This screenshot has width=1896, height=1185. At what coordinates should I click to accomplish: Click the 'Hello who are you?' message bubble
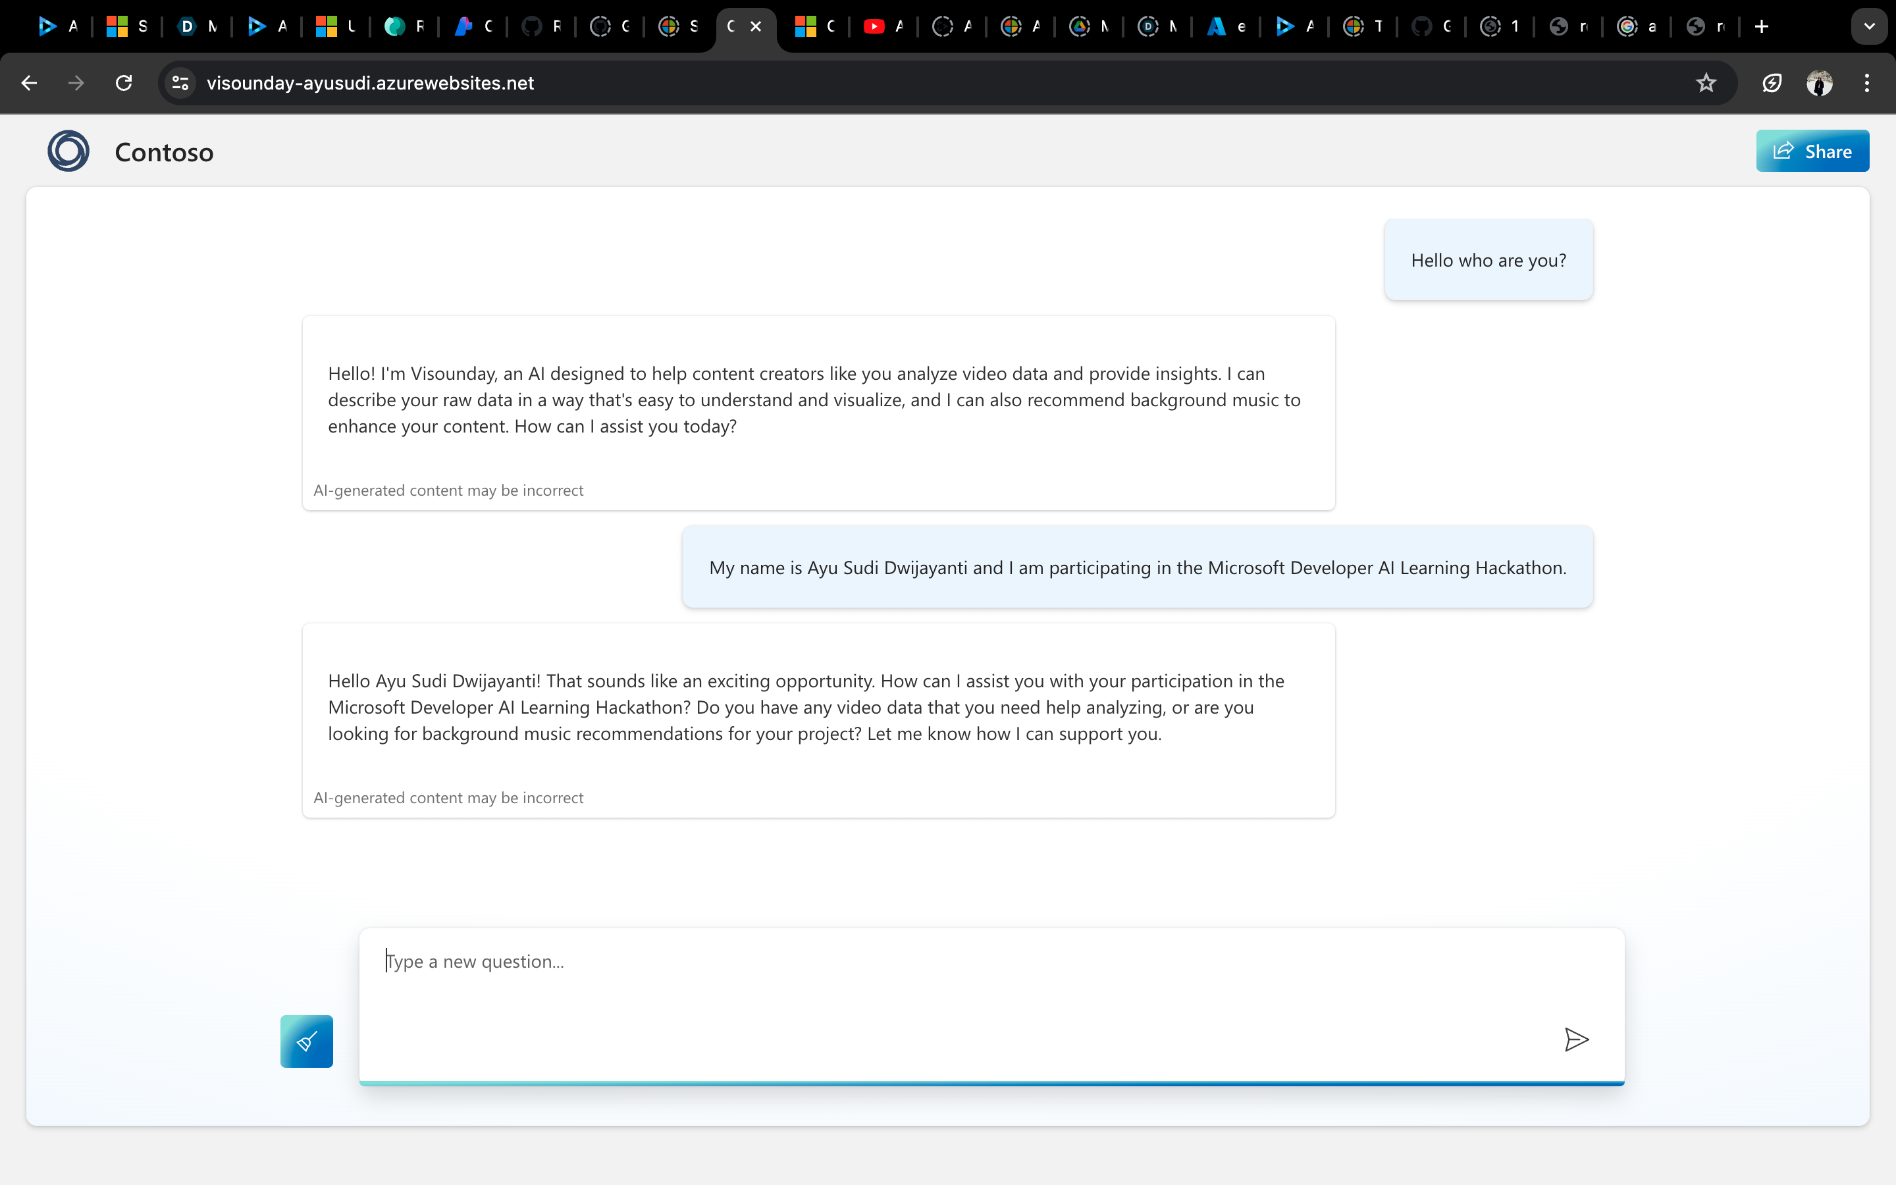[x=1488, y=260]
